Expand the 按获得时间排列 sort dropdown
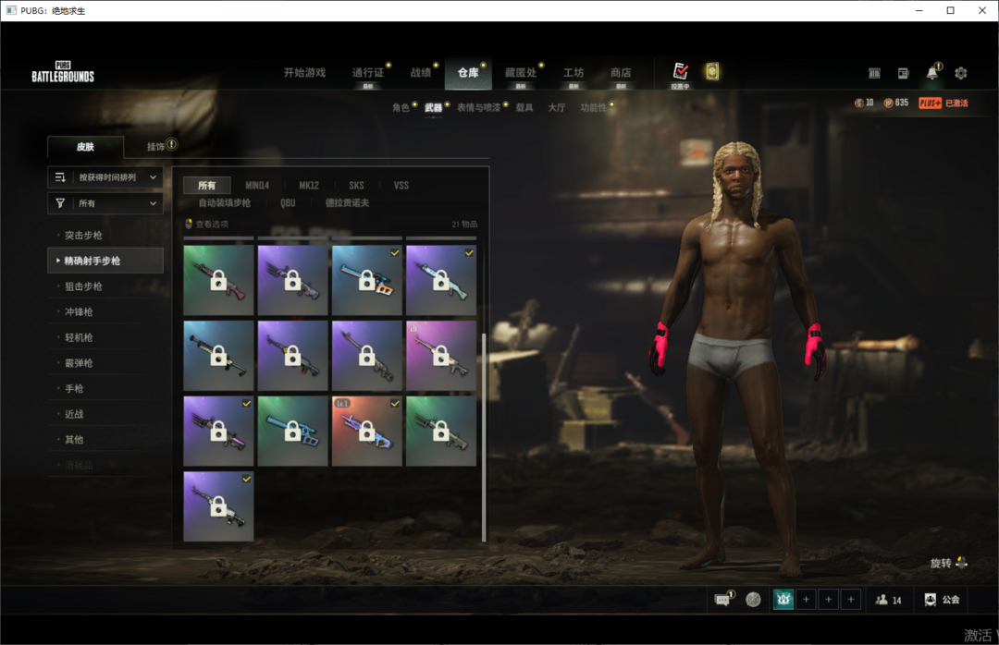Screen dimensions: 999x645 point(105,177)
